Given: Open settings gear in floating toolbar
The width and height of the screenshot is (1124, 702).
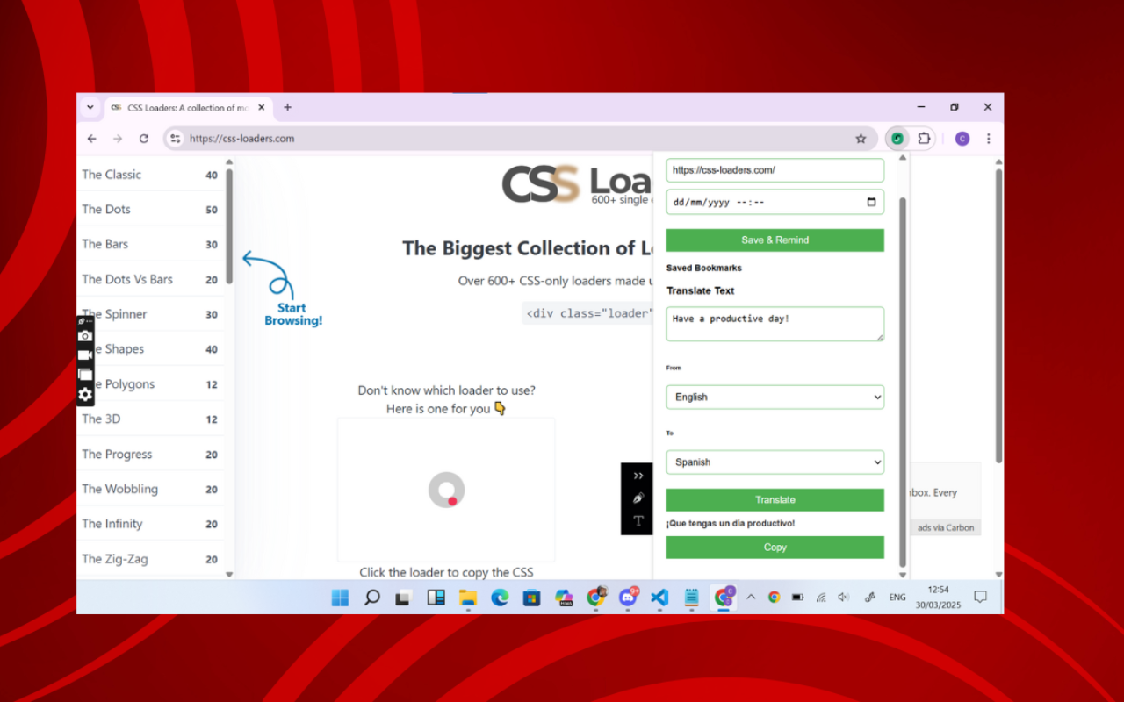Looking at the screenshot, I should (85, 395).
